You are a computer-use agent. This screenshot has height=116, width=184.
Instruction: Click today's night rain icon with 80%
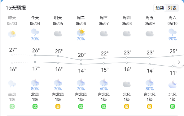[35, 82]
